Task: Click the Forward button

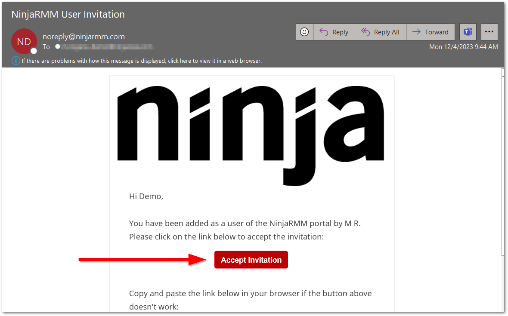Action: click(431, 32)
